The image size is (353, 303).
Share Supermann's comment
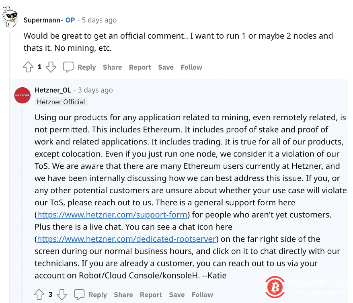point(112,67)
